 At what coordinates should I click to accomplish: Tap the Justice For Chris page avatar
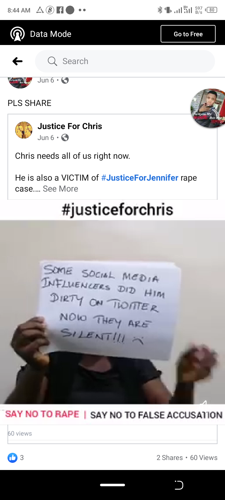[24, 130]
